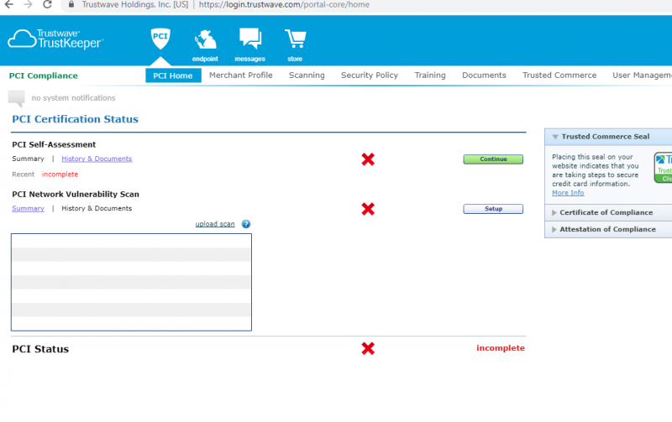Click the browser forward arrow

29,5
